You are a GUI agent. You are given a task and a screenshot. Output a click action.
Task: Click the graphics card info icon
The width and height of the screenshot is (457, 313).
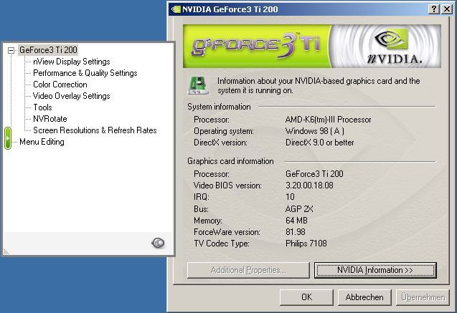(x=198, y=85)
